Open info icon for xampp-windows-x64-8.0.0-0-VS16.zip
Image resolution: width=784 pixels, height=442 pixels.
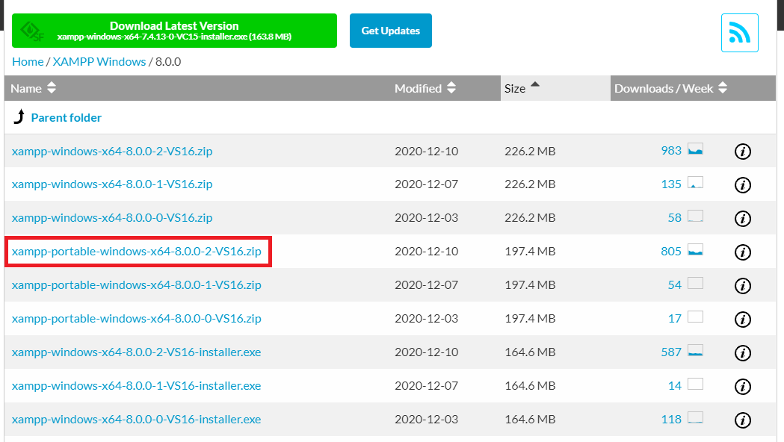click(x=742, y=218)
